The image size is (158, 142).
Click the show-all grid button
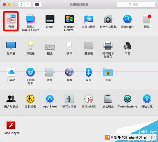click(x=37, y=4)
